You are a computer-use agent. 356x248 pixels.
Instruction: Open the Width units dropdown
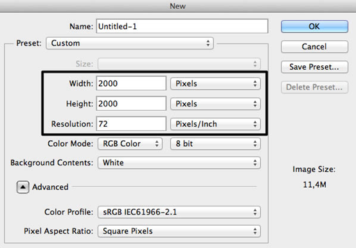[215, 83]
